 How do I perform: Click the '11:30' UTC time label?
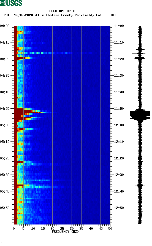[x=119, y=76]
